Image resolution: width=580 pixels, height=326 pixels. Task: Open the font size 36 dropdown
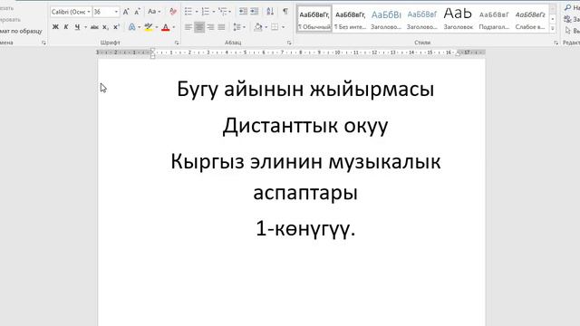[116, 12]
